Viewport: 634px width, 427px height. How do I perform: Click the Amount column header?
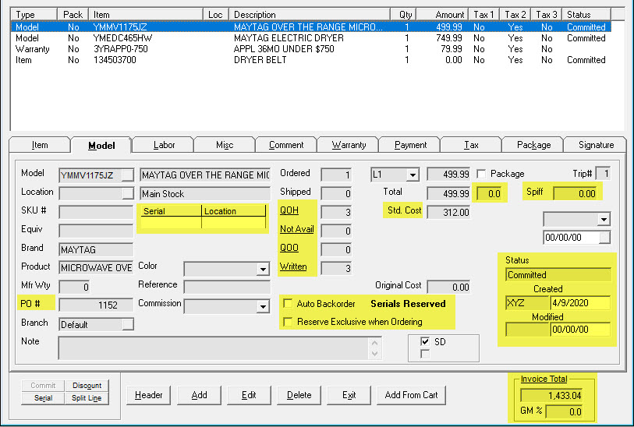click(442, 15)
